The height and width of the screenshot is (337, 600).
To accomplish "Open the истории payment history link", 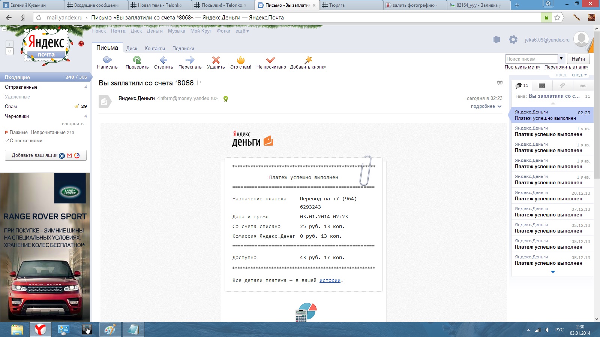I will click(330, 280).
